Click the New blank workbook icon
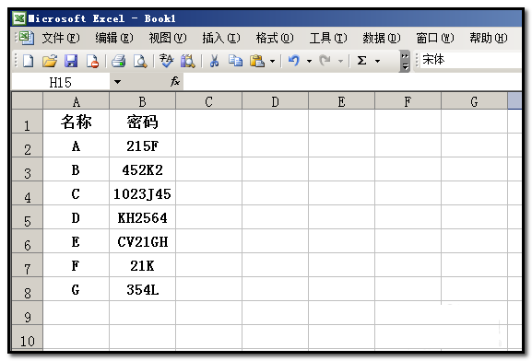The width and height of the screenshot is (532, 361). click(x=29, y=62)
